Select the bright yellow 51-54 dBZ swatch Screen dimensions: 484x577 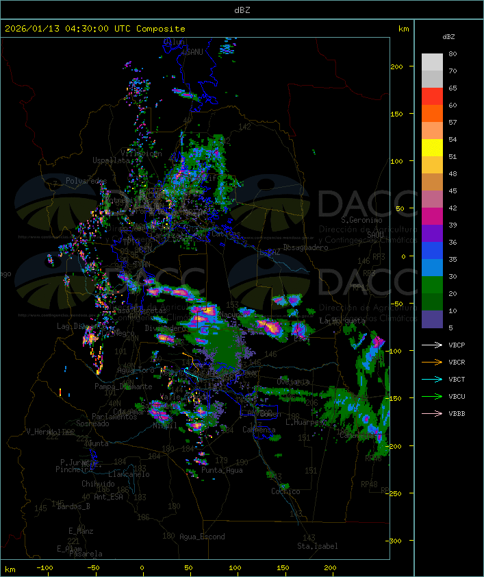[432, 148]
